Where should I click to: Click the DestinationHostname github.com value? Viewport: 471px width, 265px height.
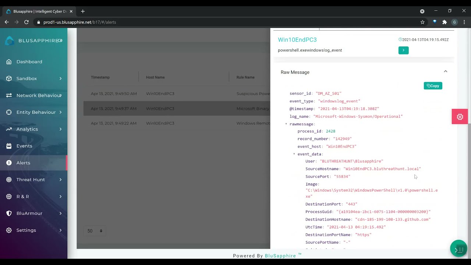(393, 219)
